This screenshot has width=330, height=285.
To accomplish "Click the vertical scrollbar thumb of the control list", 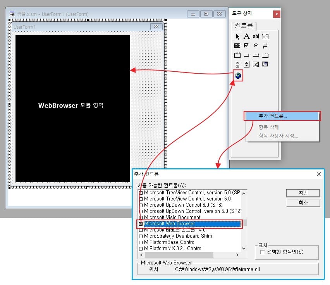I will (244, 223).
